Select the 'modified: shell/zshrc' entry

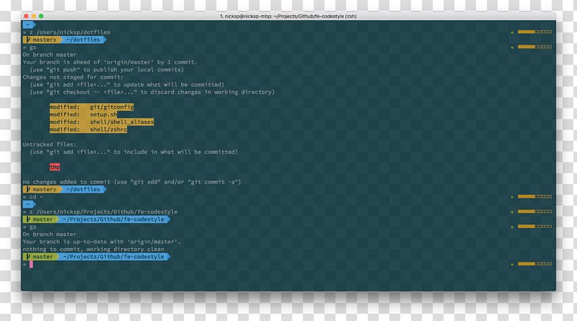tap(88, 130)
